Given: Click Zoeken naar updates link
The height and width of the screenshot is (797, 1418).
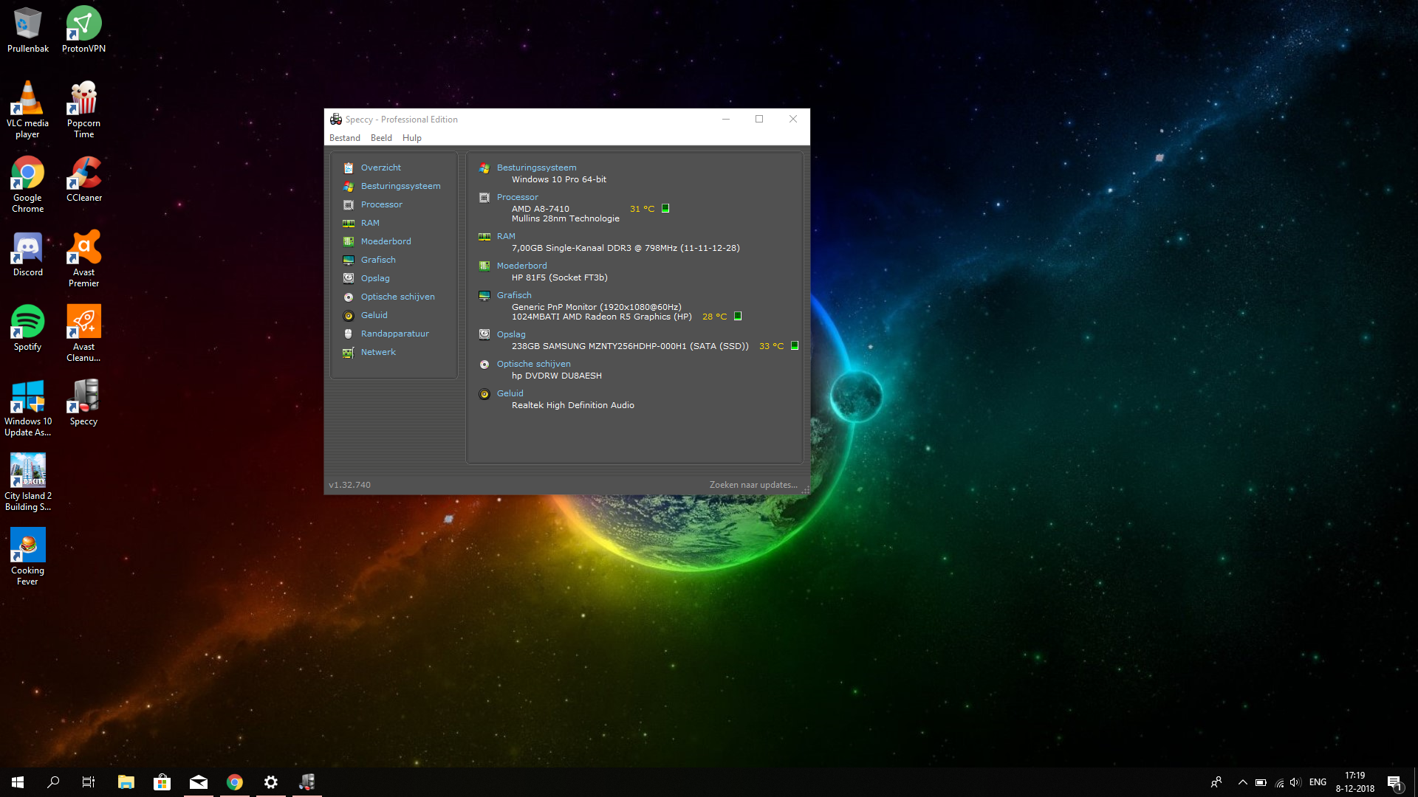Looking at the screenshot, I should pos(753,485).
